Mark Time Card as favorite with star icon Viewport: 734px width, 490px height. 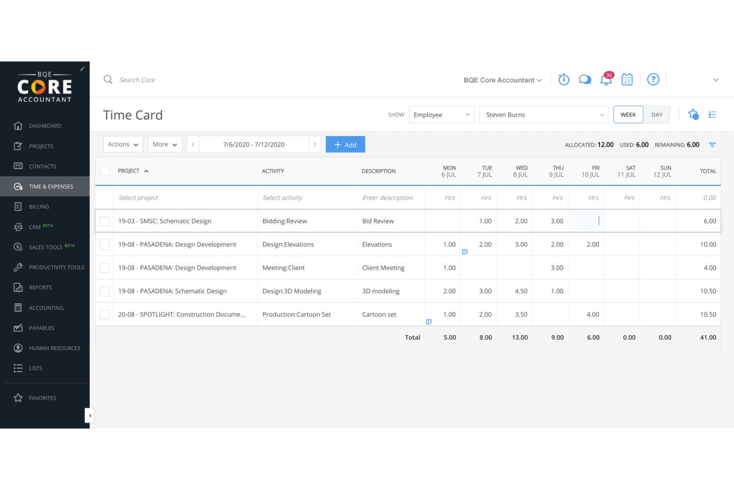pyautogui.click(x=693, y=114)
